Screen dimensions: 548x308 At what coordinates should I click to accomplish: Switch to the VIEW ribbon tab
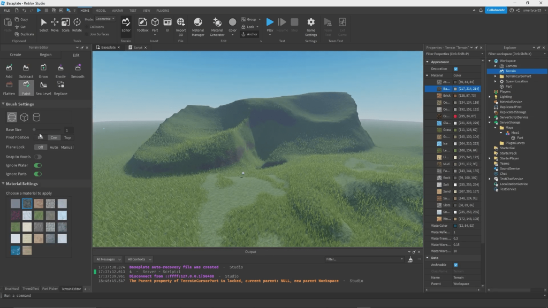pos(147,11)
